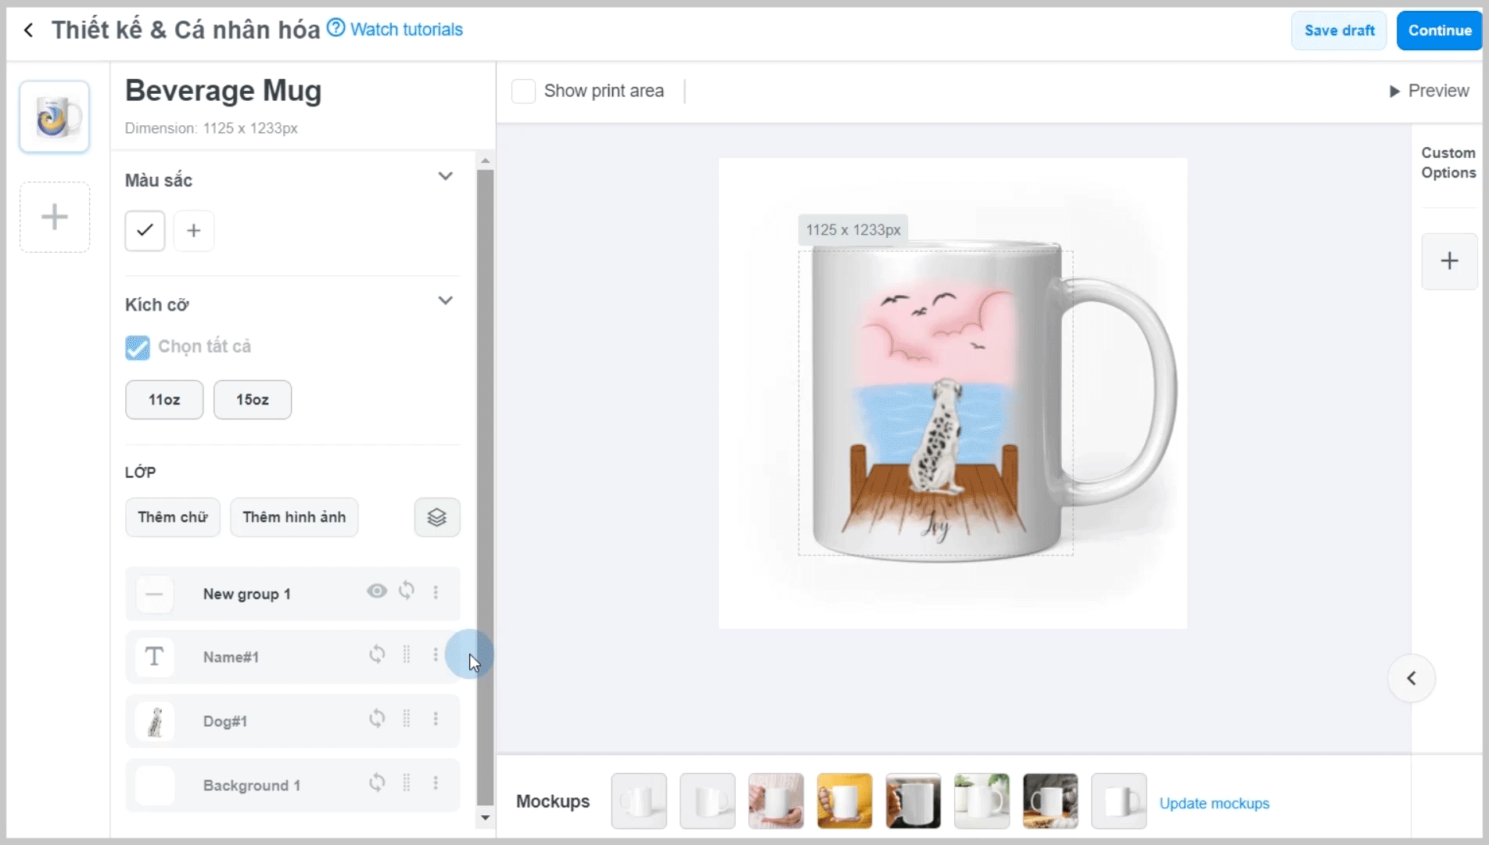The height and width of the screenshot is (845, 1489).
Task: Select the Background 1 layer row
Action: pos(292,785)
